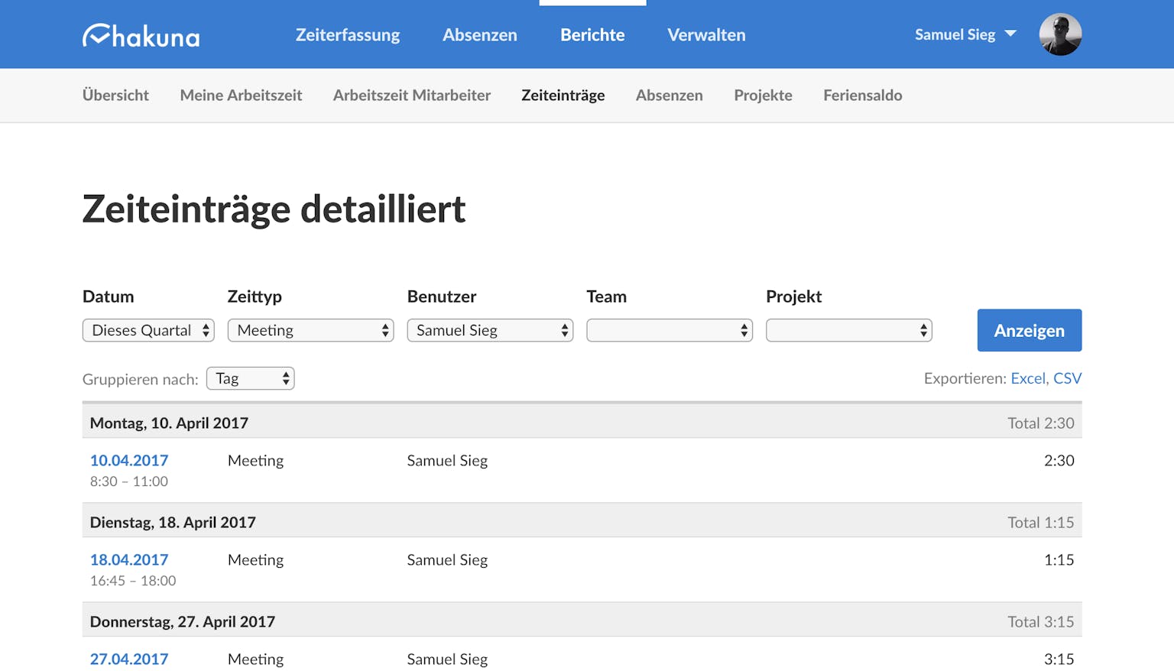Open the empty Projekt dropdown
The image size is (1174, 671).
[849, 330]
